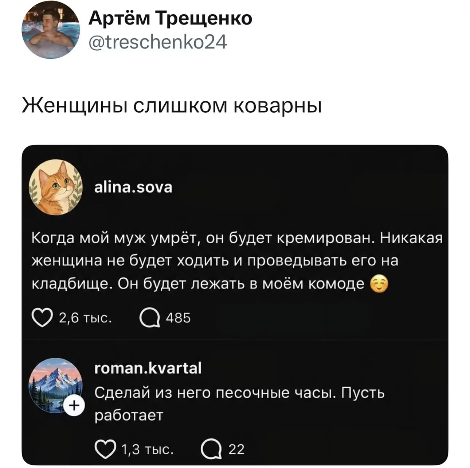Click the 2,6 тыс. likes count
470x468 pixels.
coord(85,318)
